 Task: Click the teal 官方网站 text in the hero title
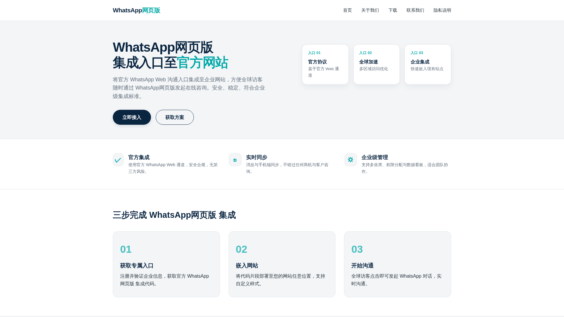click(202, 63)
